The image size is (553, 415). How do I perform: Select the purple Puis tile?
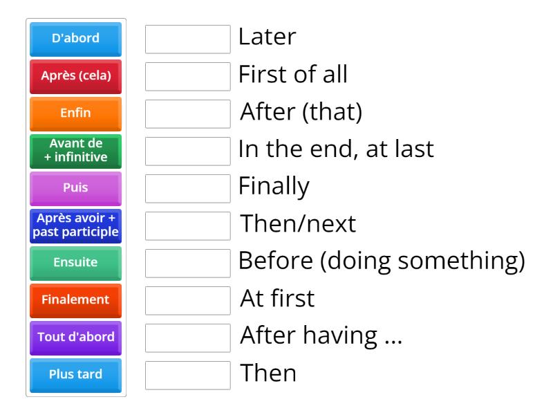[x=75, y=188]
